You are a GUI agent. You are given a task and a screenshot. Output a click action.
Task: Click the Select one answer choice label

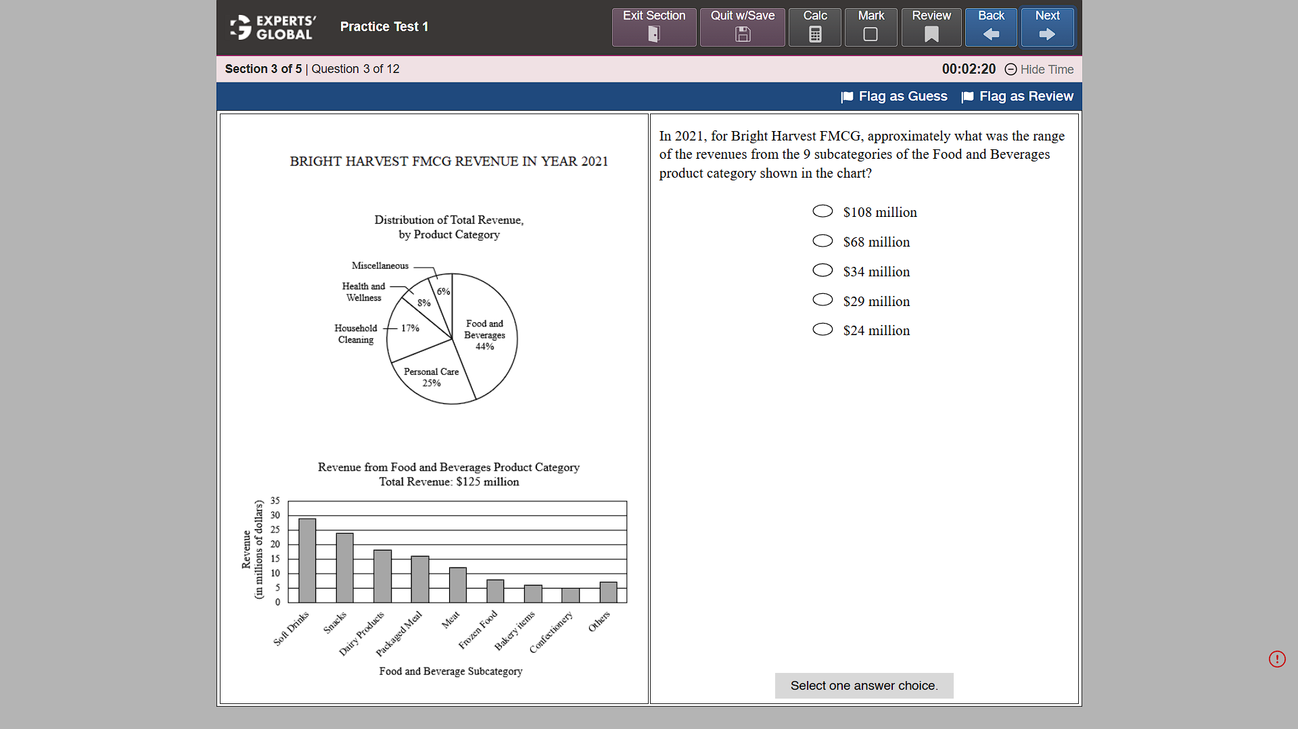point(864,685)
